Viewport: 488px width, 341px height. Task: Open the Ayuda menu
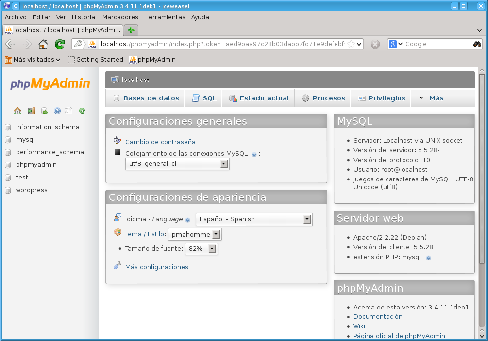click(x=200, y=17)
